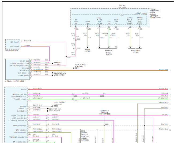The width and height of the screenshot is (174, 143).
Task: Click the 'PASS DR UNLOCK' pin
Action: click(20, 125)
